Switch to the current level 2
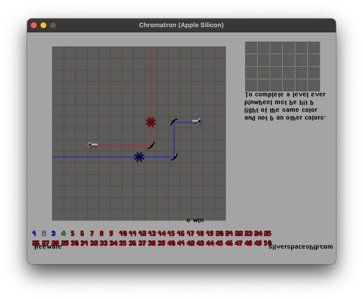 (x=44, y=233)
